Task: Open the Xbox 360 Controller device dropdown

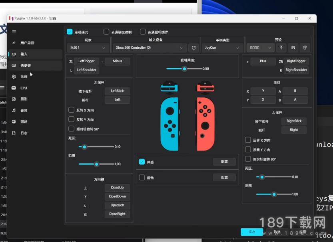Action: (x=150, y=48)
